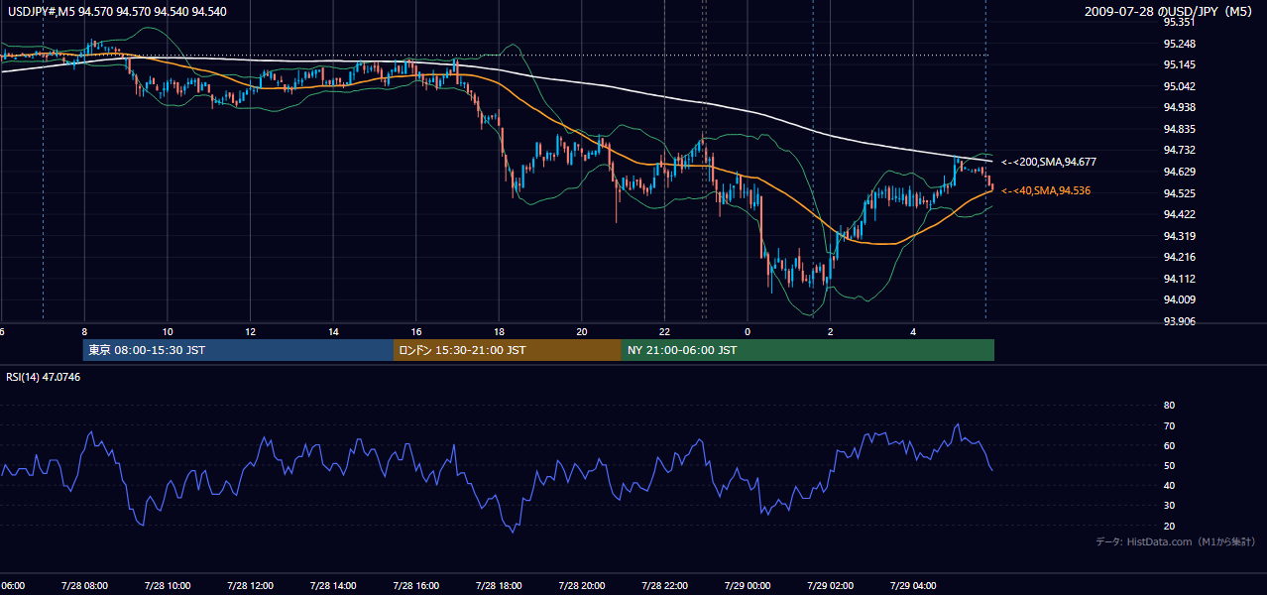
Task: Click RSI scale value 30
Action: pos(1169,506)
